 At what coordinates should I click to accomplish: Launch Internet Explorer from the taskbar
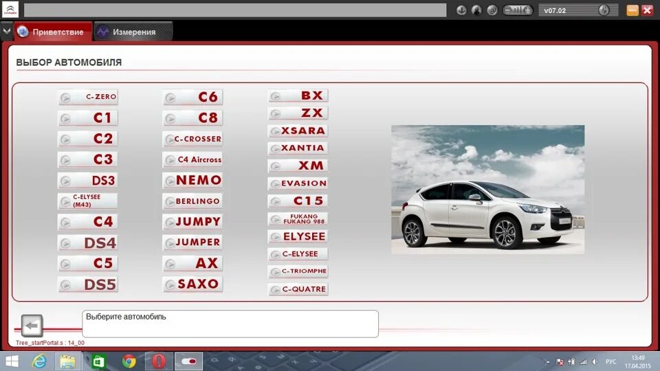click(40, 362)
